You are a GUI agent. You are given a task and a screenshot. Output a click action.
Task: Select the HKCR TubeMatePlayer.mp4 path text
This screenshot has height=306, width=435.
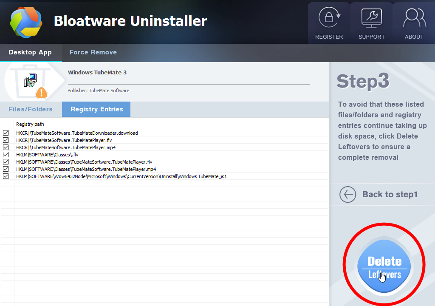(66, 147)
